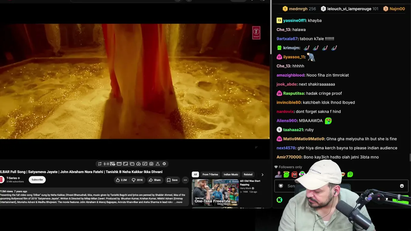Image resolution: width=411 pixels, height=231 pixels.
Task: Expand the video description with ...more
Action: [179, 202]
